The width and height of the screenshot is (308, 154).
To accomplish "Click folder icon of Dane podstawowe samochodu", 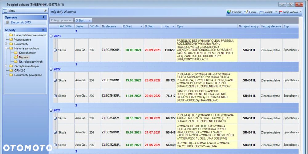I will 11,35.
